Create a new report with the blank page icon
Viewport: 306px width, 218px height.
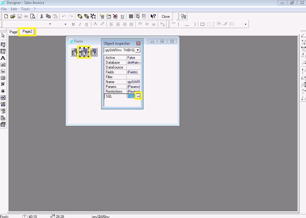tap(6, 16)
